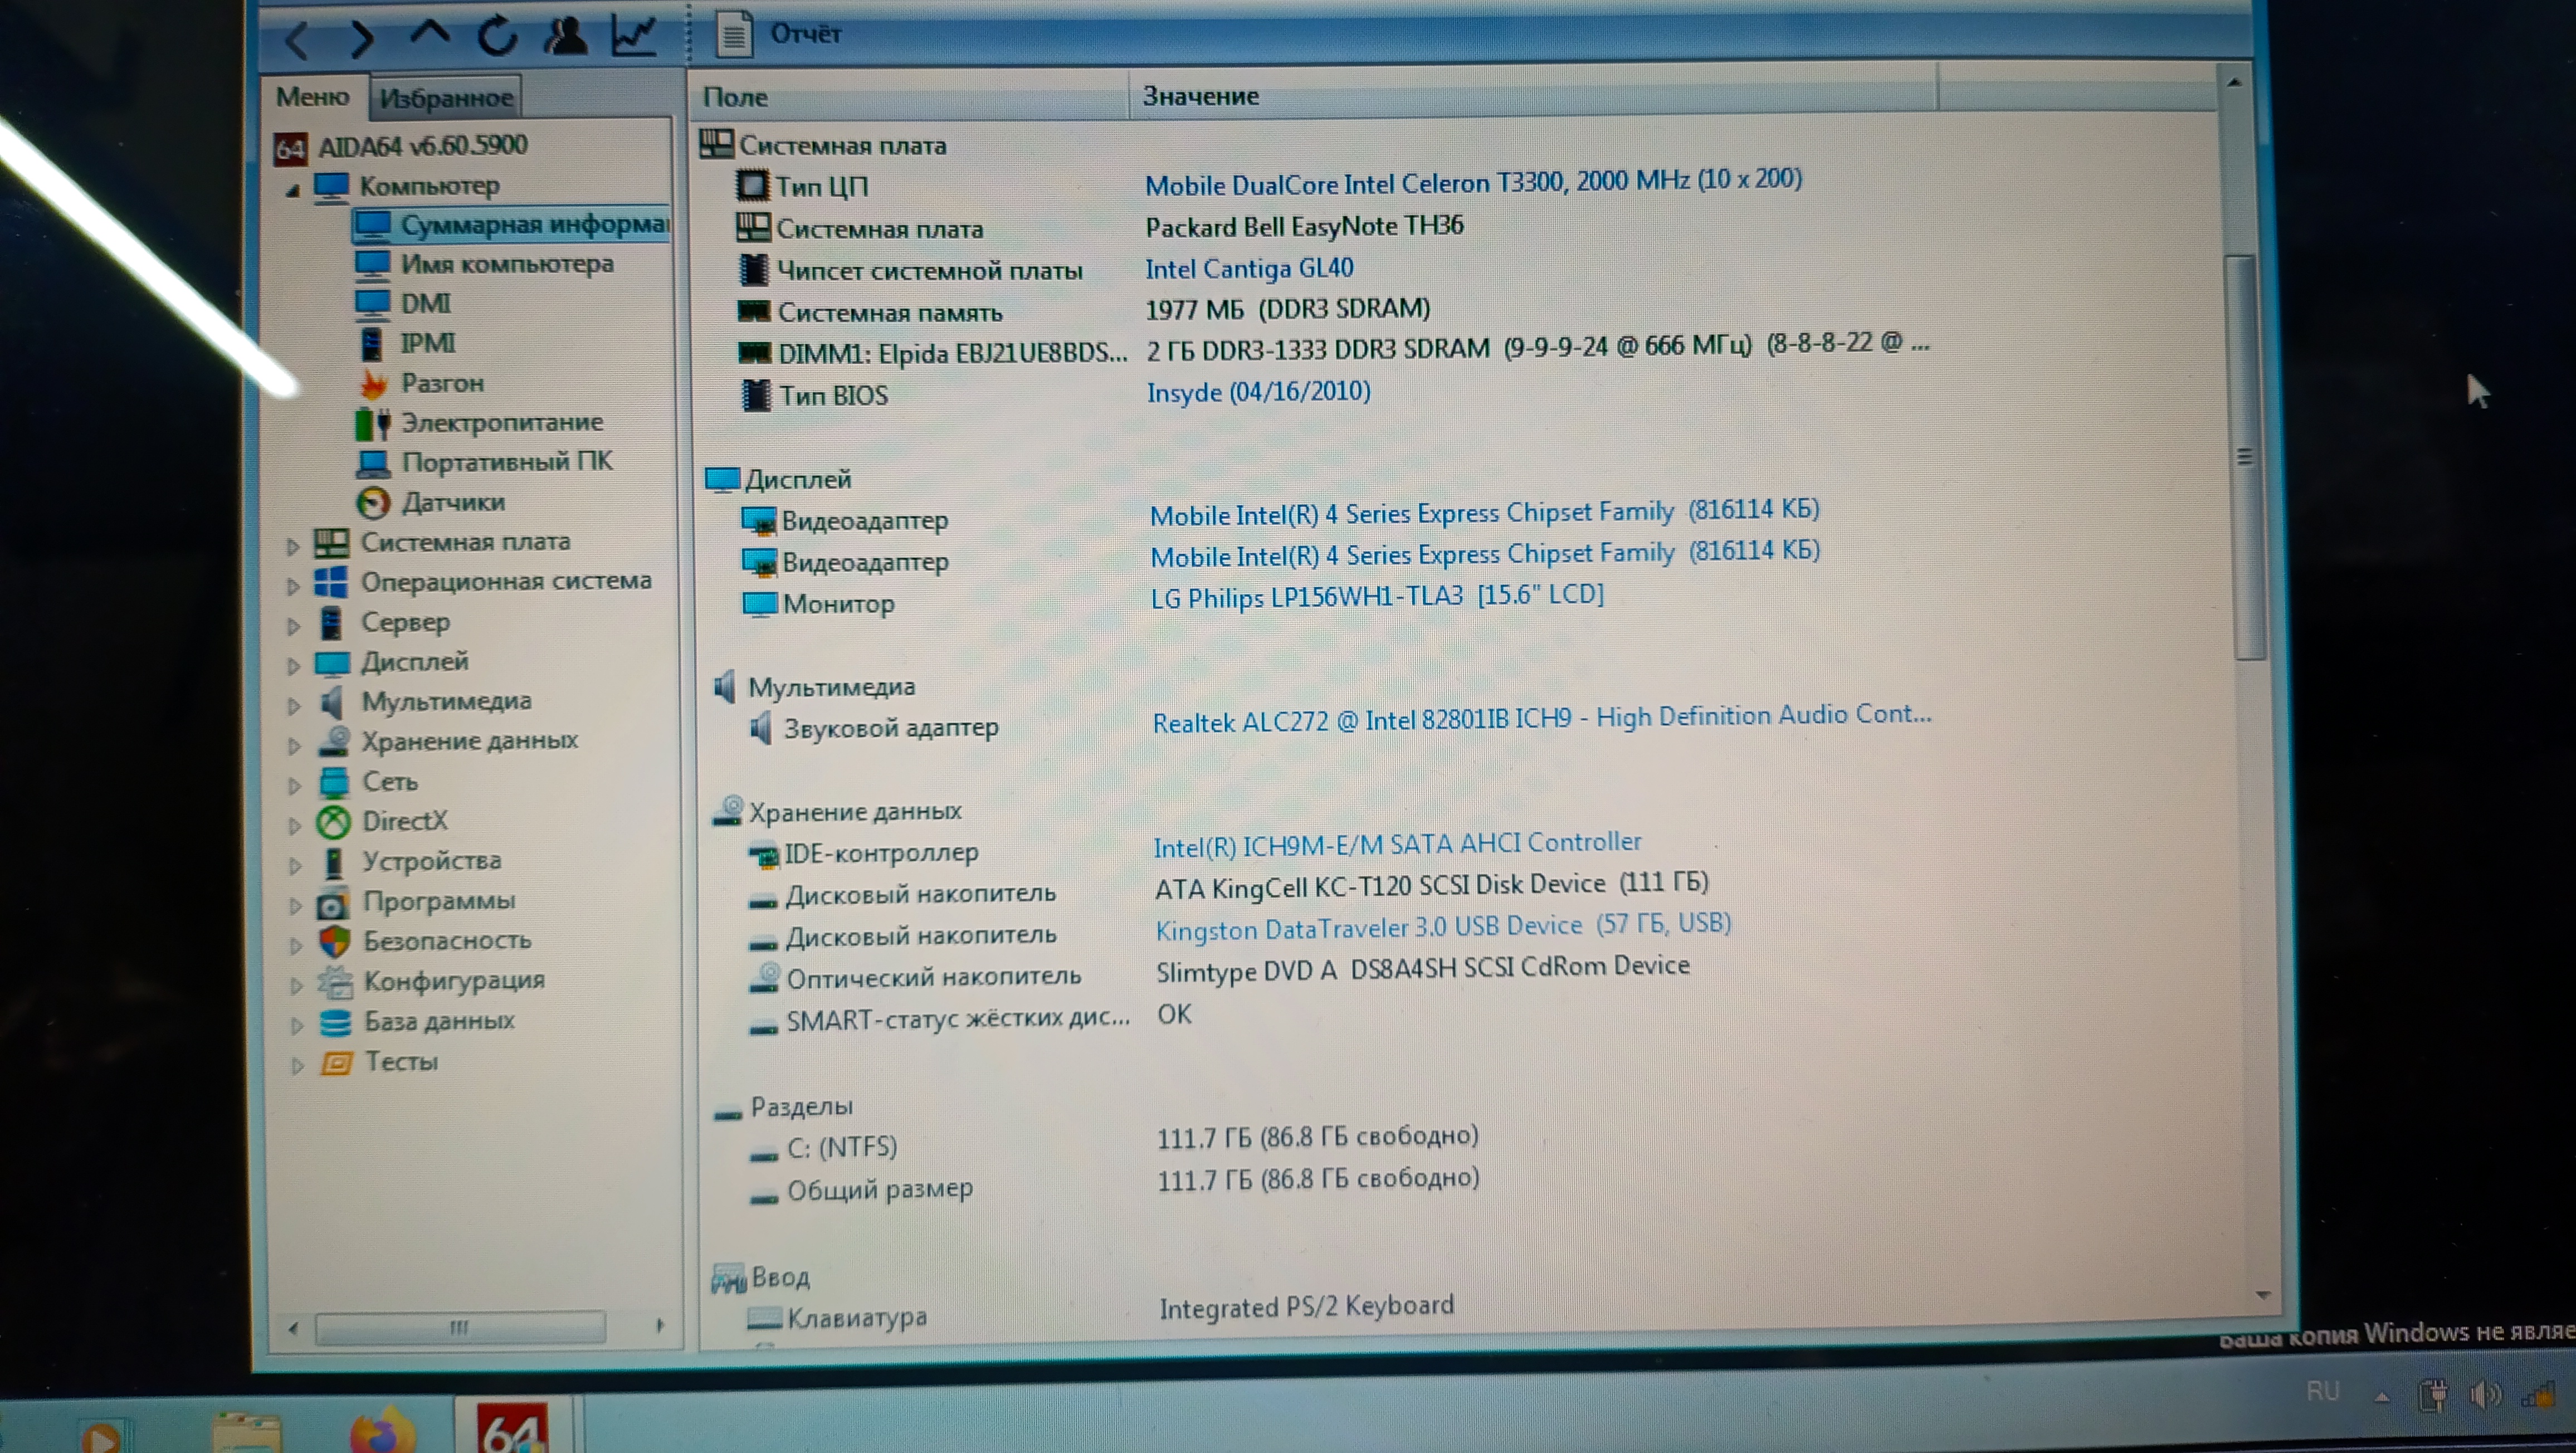Viewport: 2576px width, 1453px height.
Task: Click tree panel horizontal scrollbar right arrow
Action: [659, 1326]
